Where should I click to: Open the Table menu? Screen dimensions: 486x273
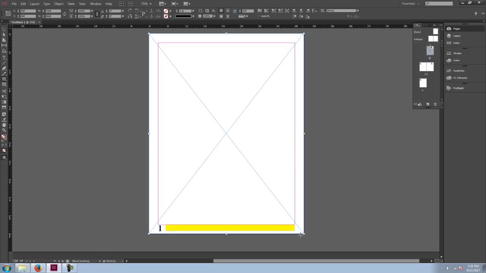71,4
